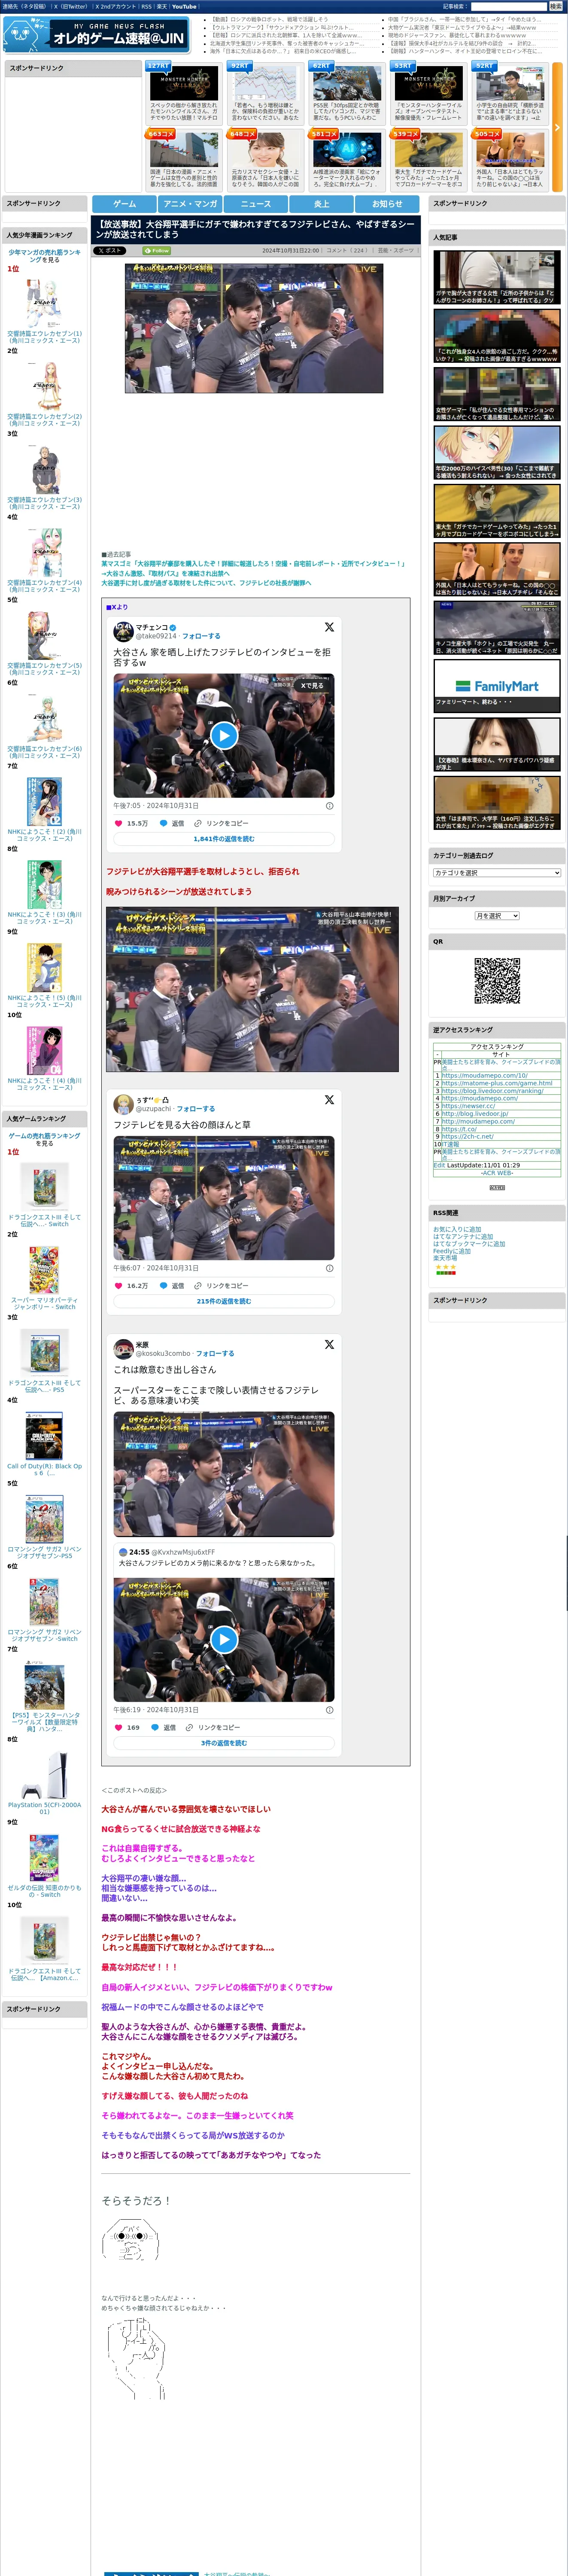Click the RSS link in top bar
Screen dimensions: 568x2576
(x=146, y=6)
